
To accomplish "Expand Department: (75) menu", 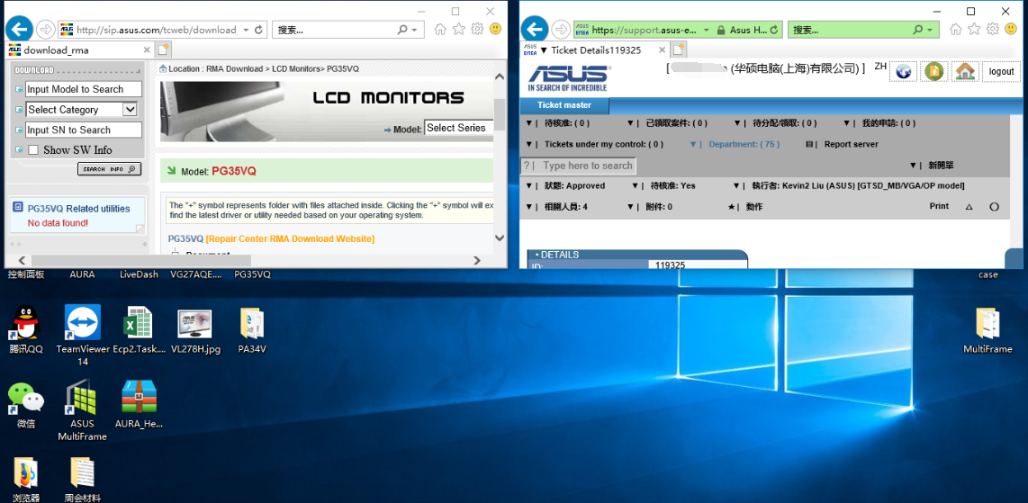I will click(x=735, y=144).
